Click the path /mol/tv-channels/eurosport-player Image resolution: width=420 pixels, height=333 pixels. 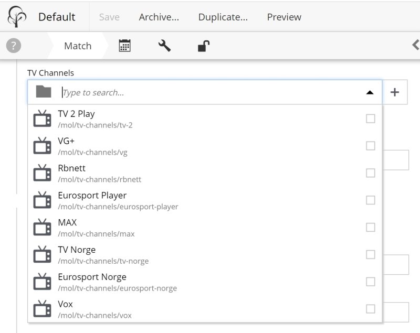click(x=118, y=207)
